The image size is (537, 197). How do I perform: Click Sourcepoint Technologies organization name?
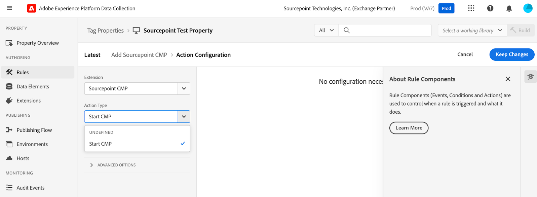pos(339,8)
